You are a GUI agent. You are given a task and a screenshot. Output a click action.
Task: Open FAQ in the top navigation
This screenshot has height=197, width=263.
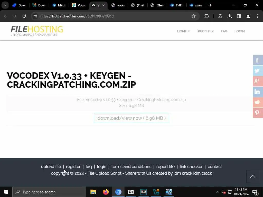point(224,31)
